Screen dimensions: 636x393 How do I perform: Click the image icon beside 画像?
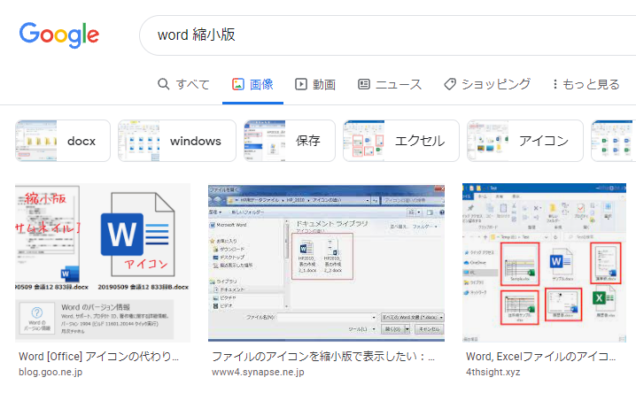point(238,84)
